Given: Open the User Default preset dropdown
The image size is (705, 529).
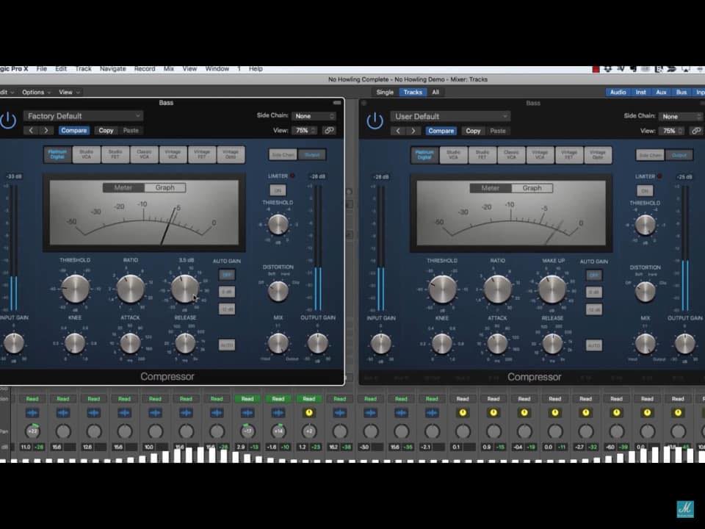Looking at the screenshot, I should tap(450, 117).
